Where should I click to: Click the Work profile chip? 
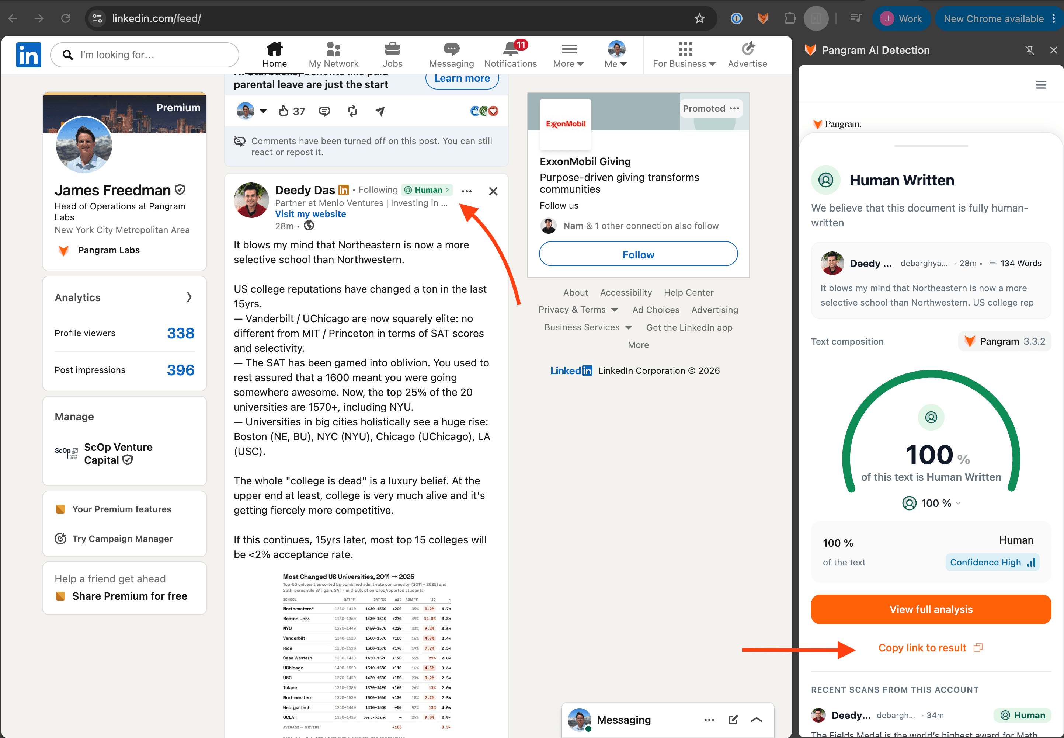901,18
